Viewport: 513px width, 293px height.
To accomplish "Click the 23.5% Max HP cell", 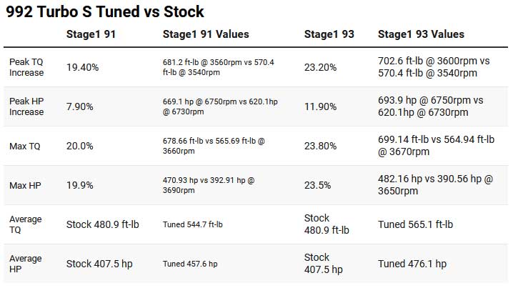I will pos(318,186).
